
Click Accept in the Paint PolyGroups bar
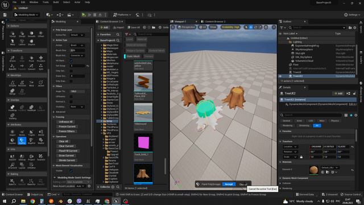pyautogui.click(x=229, y=184)
